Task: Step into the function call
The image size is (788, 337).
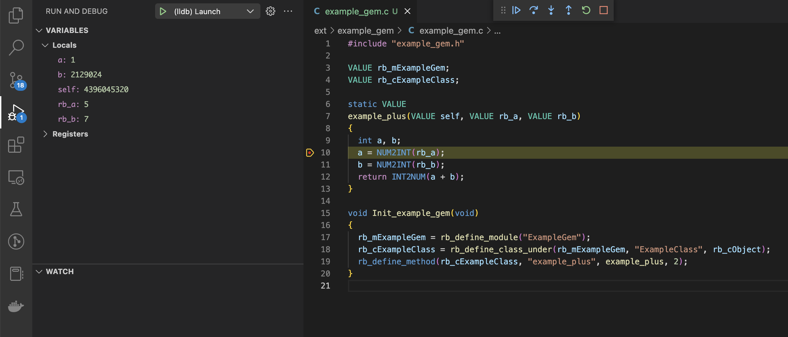Action: click(551, 10)
